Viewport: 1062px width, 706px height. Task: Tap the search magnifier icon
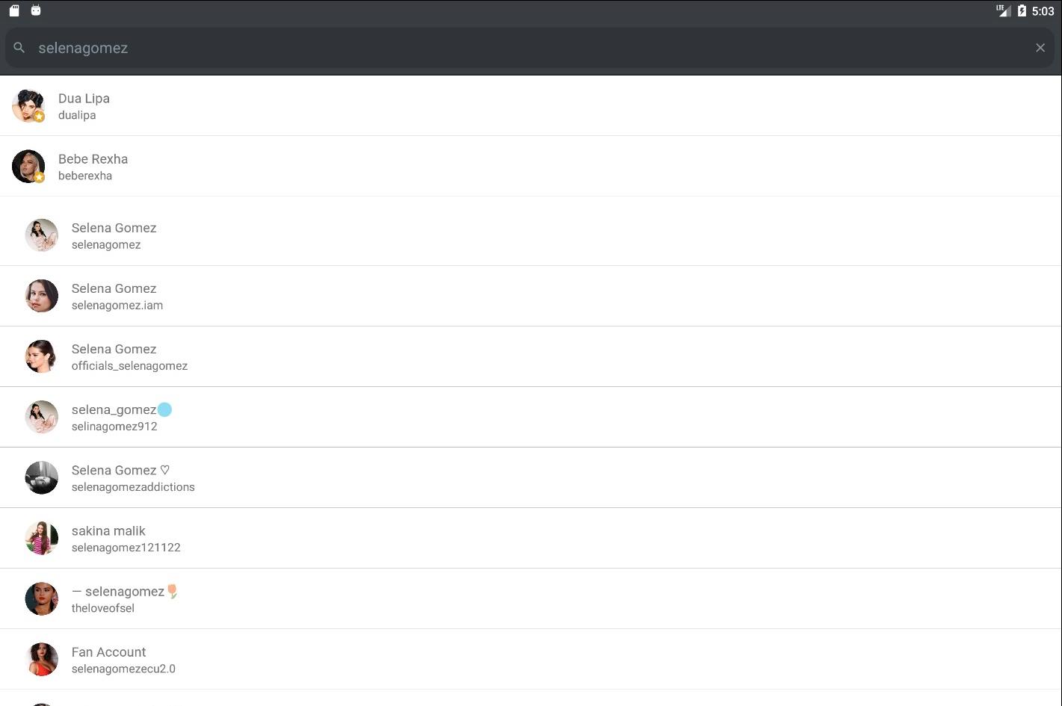[19, 48]
